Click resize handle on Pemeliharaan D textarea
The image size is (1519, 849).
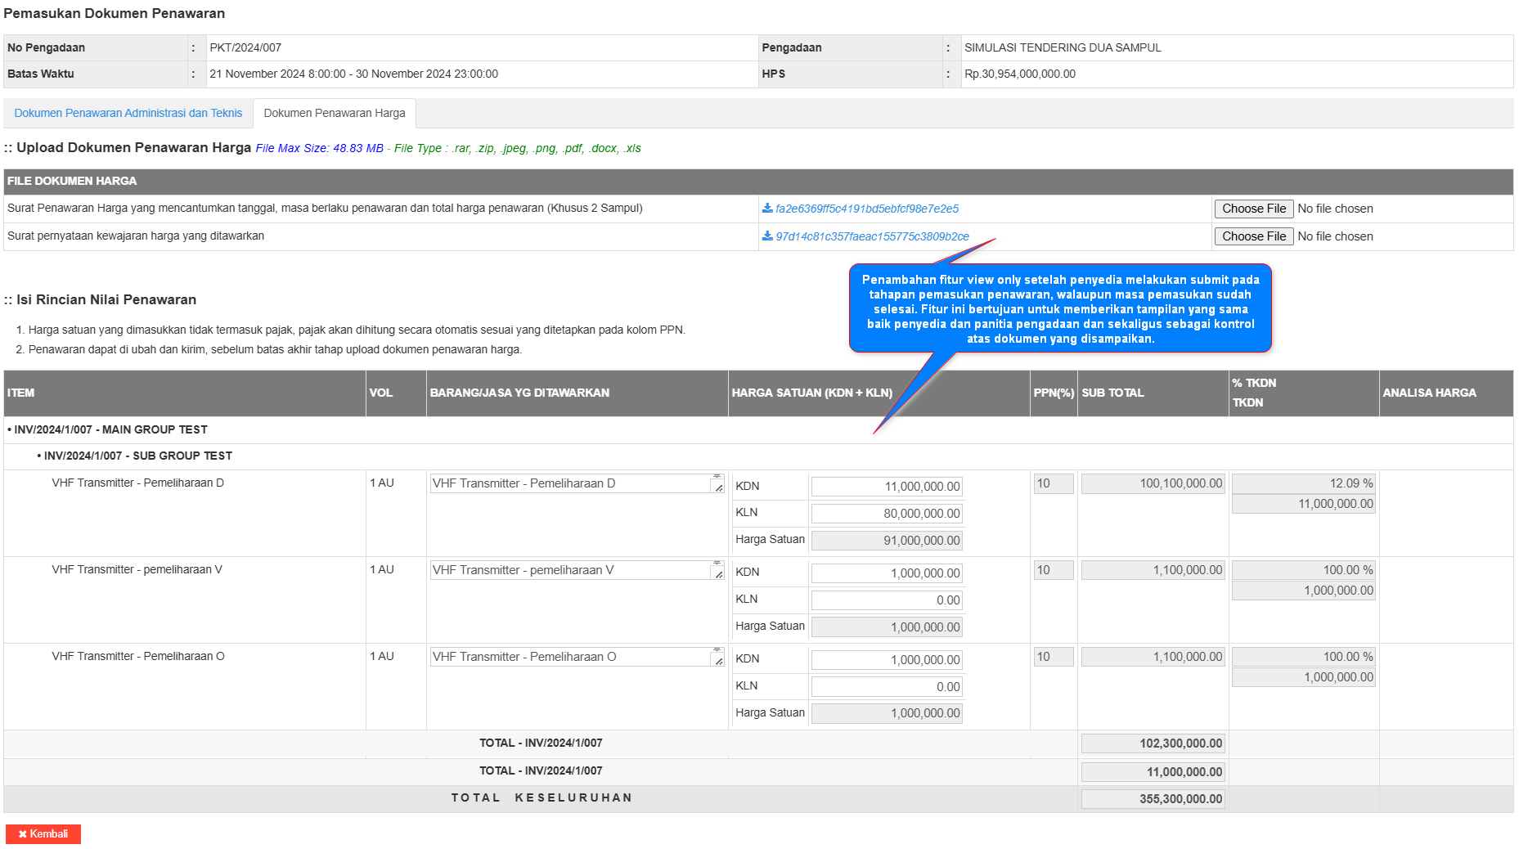click(x=718, y=487)
